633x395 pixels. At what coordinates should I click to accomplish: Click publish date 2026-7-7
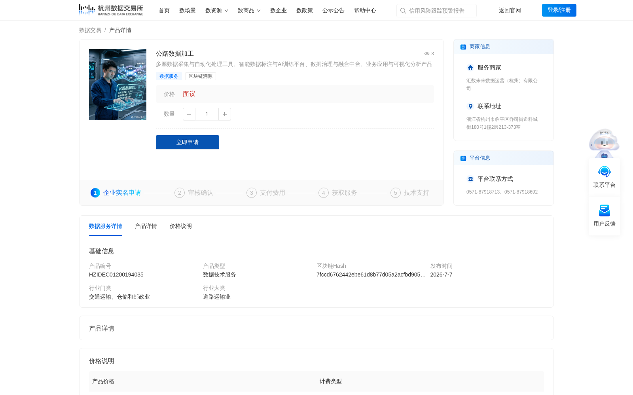pos(442,275)
